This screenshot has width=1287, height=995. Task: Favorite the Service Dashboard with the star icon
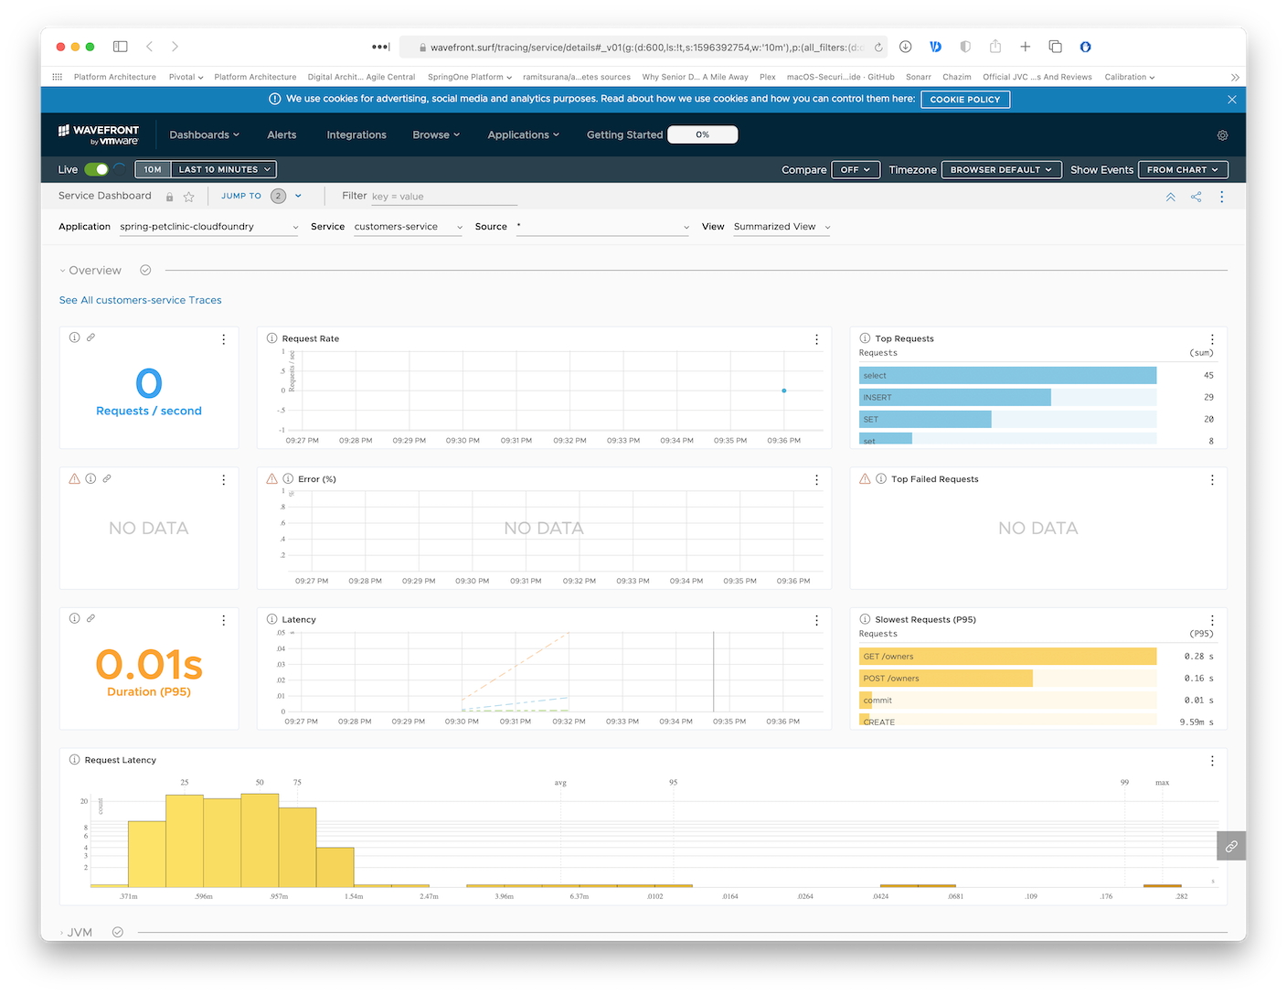pos(189,197)
